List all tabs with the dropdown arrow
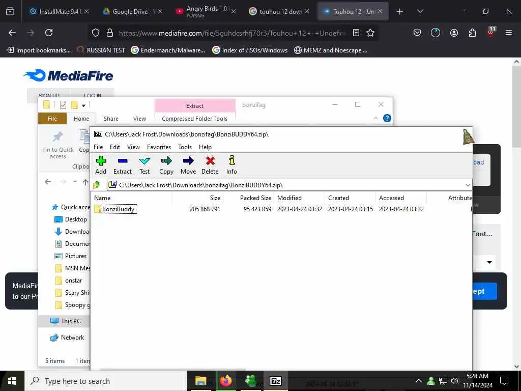521x391 pixels. 420,11
